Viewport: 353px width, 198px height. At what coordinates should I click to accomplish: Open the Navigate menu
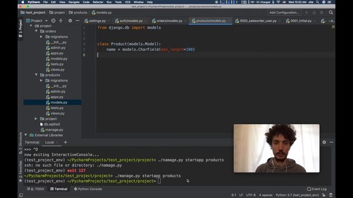click(74, 2)
